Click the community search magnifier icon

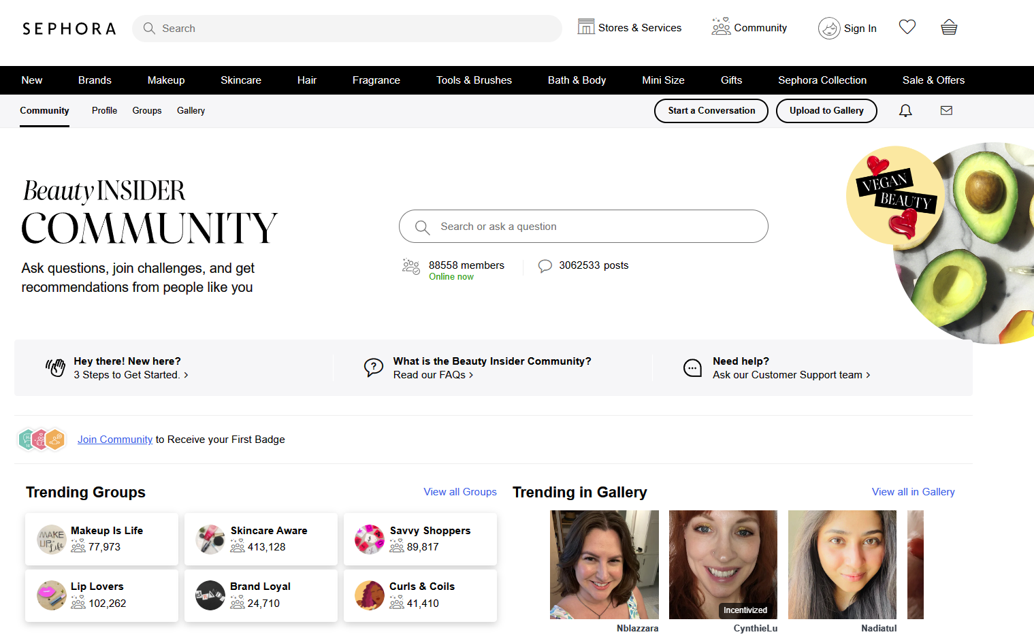(x=423, y=227)
